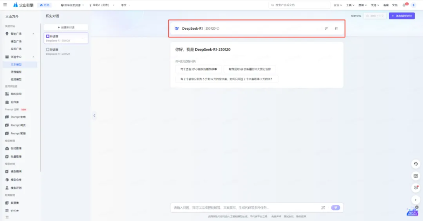
Task: Collapse the 智能广场 section chevron
Action: click(33, 34)
